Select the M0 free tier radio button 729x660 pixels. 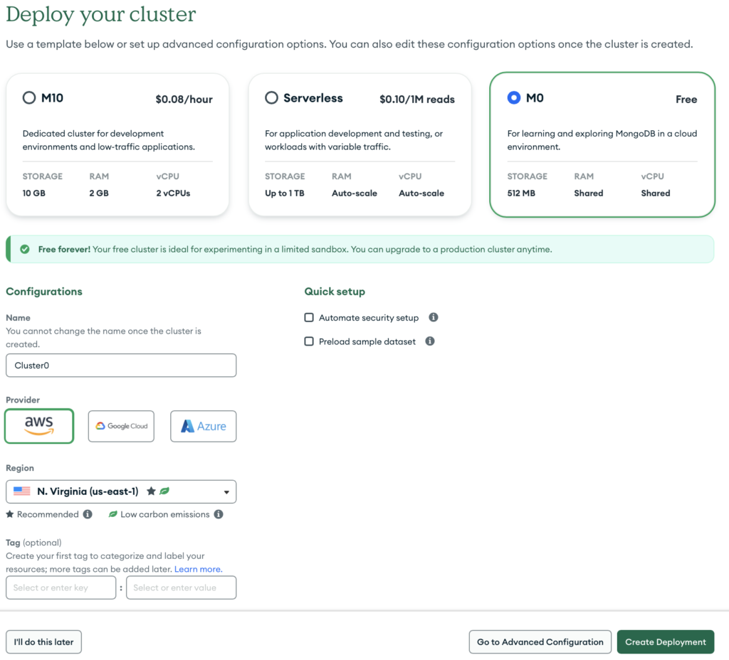[x=513, y=98]
